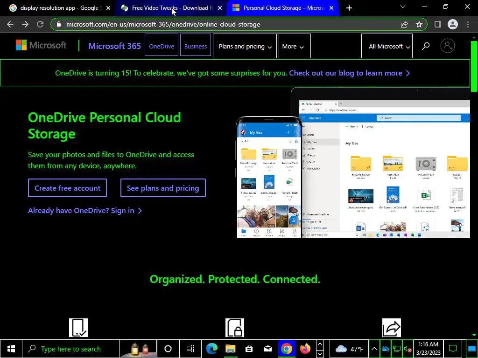Click the Microsoft 365 nav link

(114, 46)
